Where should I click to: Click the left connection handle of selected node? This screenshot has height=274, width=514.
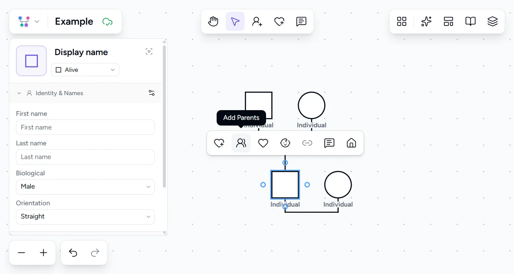pyautogui.click(x=263, y=185)
